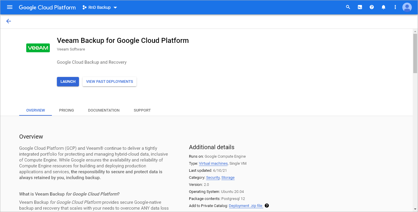
Task: Click the 'Ubuntu 20.04' operating system value
Action: (x=233, y=192)
